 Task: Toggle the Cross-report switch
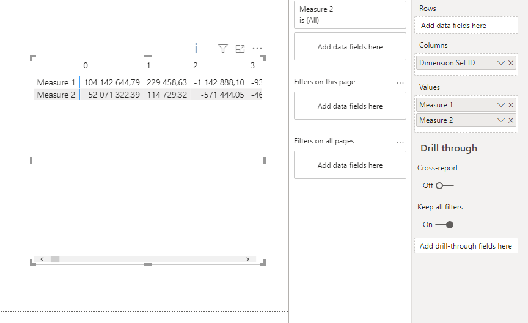click(x=444, y=186)
